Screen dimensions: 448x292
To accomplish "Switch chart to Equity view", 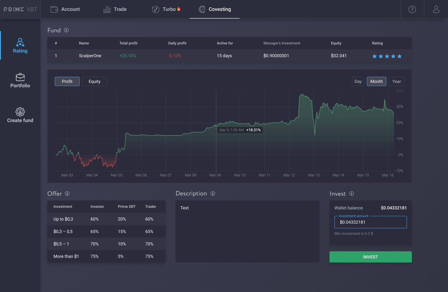I will click(94, 81).
